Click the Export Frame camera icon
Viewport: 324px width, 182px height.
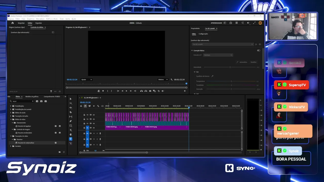[150, 91]
